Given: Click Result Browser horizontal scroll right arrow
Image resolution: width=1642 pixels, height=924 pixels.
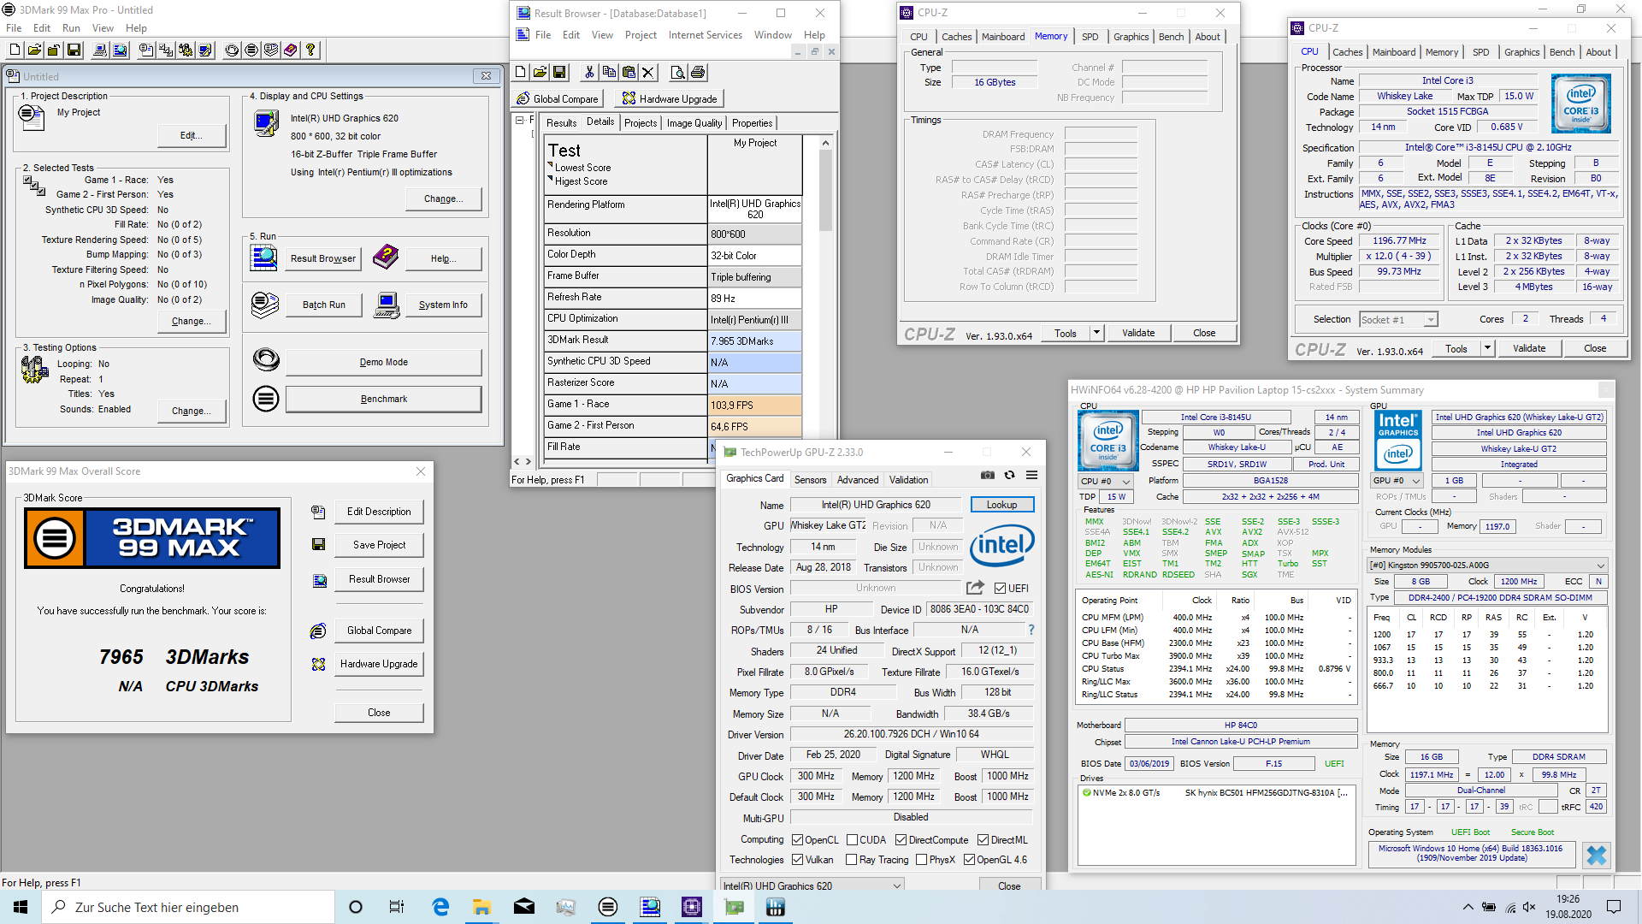Looking at the screenshot, I should pos(528,461).
